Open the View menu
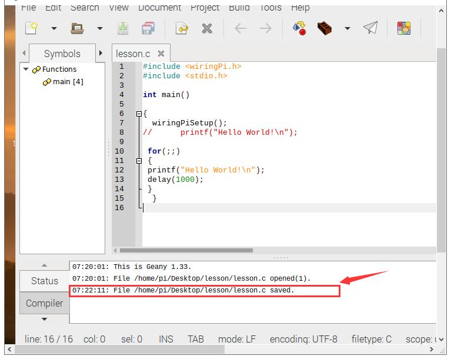The width and height of the screenshot is (451, 359). tap(119, 8)
